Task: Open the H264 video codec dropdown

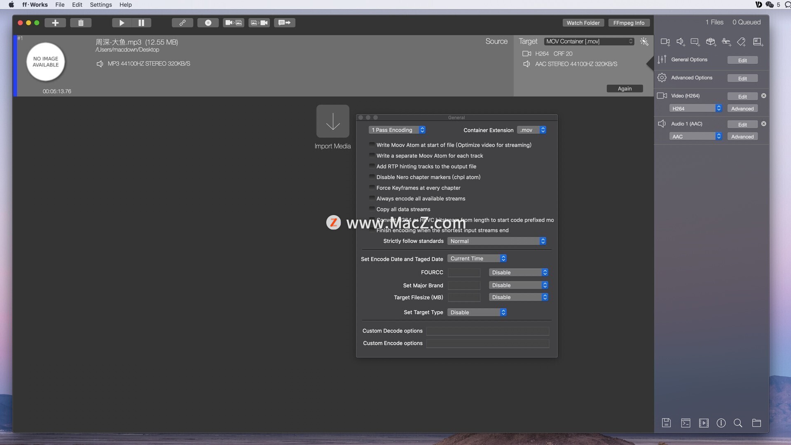Action: tap(696, 108)
